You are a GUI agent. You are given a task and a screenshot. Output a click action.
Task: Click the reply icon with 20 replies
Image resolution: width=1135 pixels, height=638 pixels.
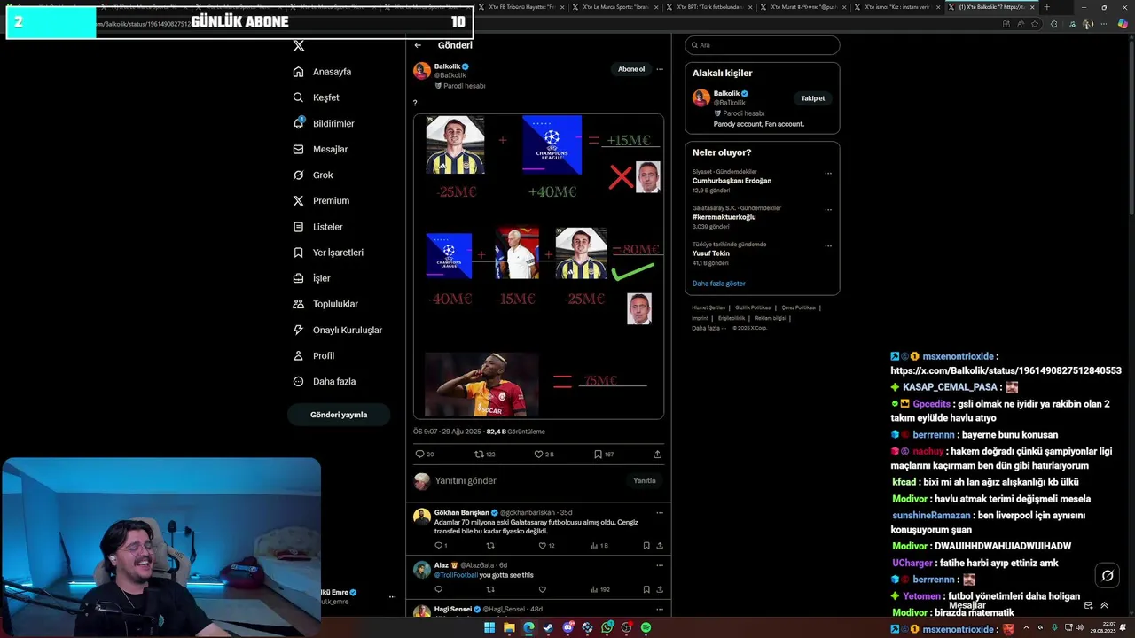tap(420, 454)
